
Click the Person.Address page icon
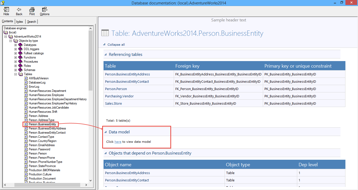pos(26,116)
